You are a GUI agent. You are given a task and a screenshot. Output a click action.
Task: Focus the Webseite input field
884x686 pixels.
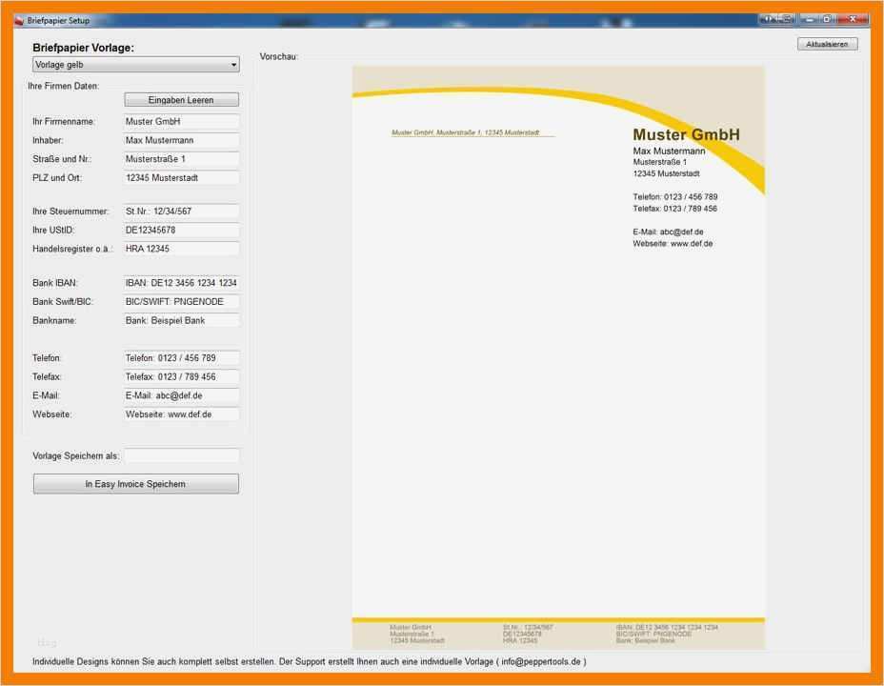(x=181, y=414)
